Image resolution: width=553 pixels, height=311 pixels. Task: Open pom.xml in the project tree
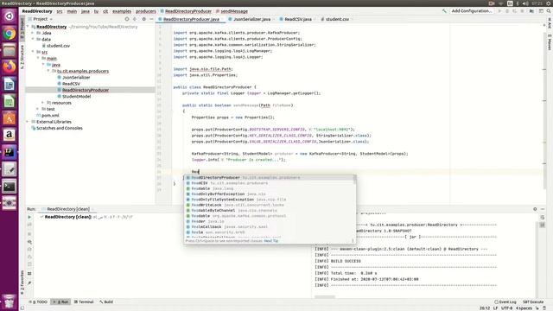[x=50, y=115]
